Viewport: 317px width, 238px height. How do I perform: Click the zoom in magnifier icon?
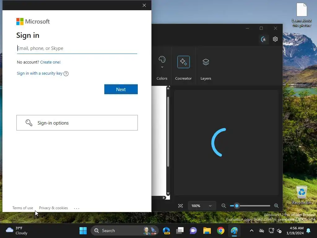point(276,206)
